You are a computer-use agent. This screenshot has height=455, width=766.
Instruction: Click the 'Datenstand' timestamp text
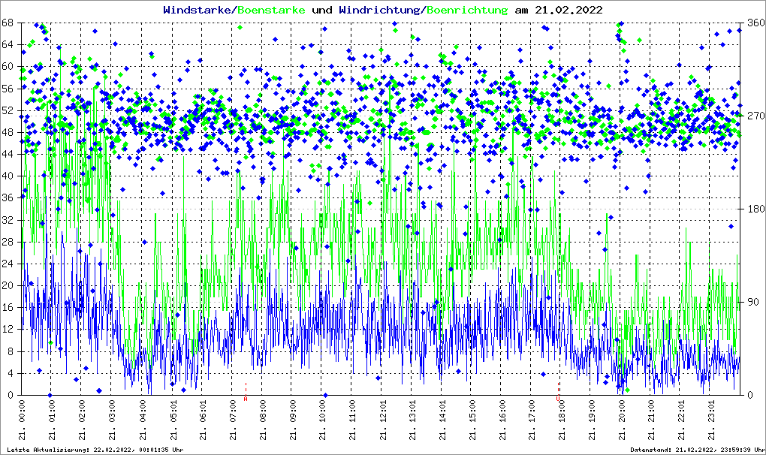(697, 450)
